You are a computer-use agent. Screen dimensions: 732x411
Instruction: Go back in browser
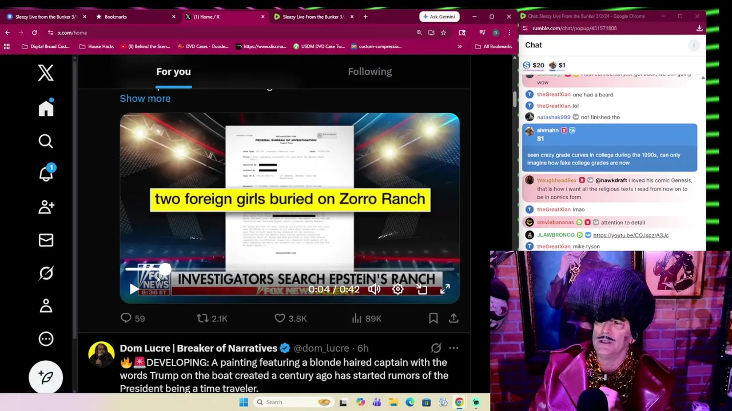click(x=7, y=33)
